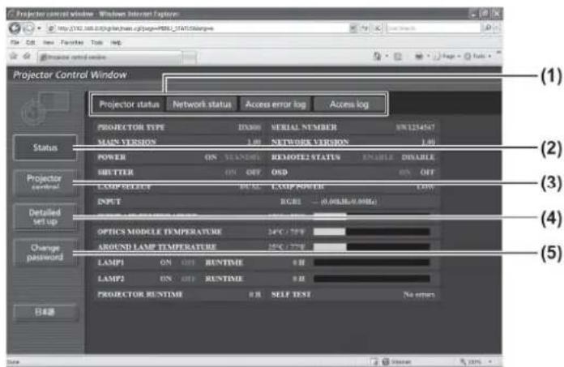Open the Favorites menu
564x367 pixels.
point(72,42)
